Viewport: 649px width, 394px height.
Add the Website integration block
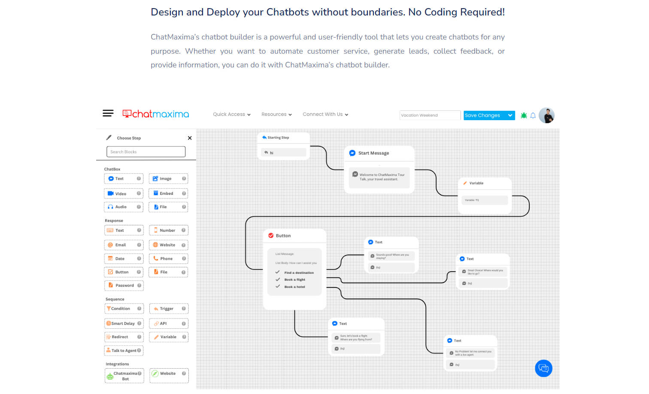click(169, 376)
